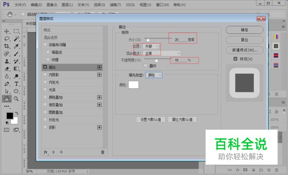Select the Healing Brush tool
The image size is (288, 175).
tap(7, 54)
